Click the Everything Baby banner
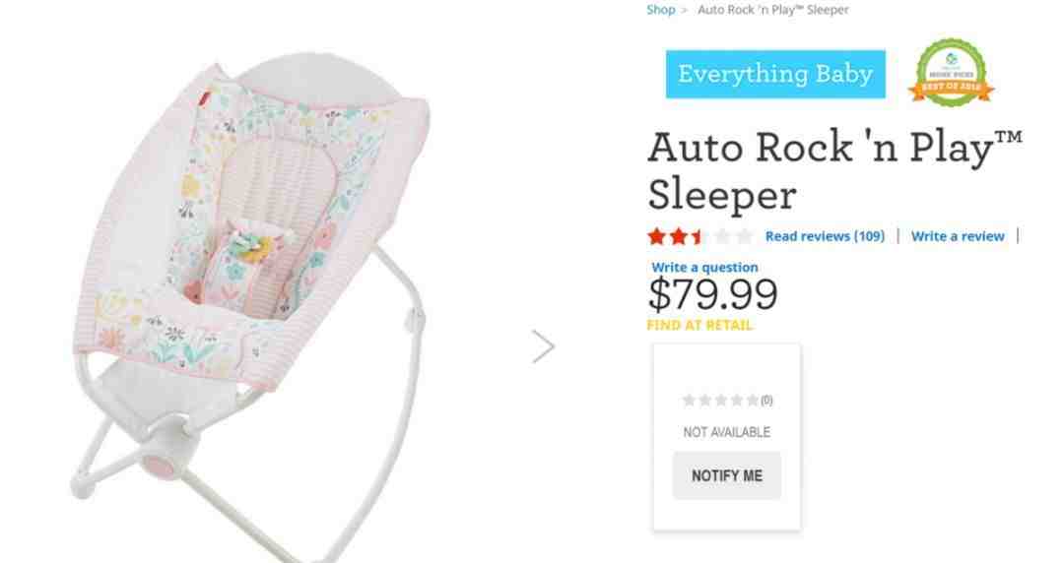 click(x=775, y=74)
